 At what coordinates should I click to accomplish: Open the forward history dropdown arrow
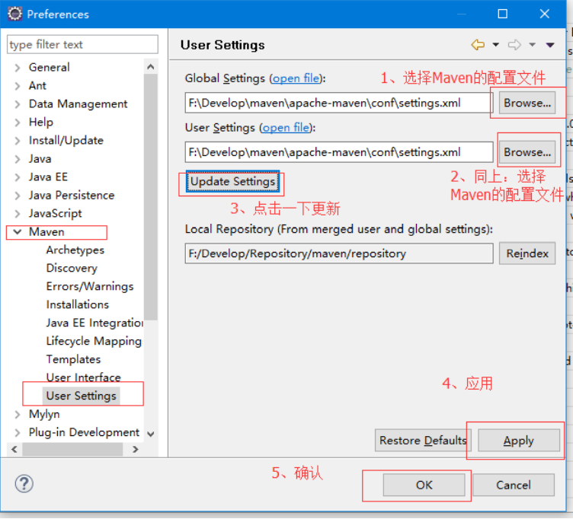(x=533, y=45)
